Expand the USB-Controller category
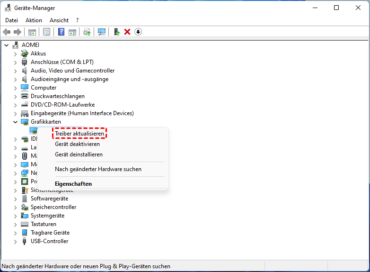Image resolution: width=370 pixels, height=272 pixels. [x=15, y=242]
